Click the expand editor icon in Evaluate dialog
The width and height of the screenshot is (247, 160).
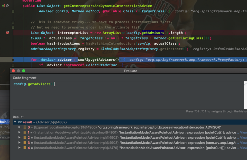click(x=245, y=84)
